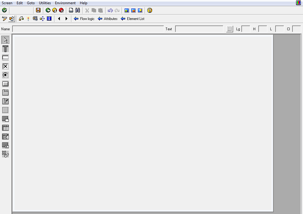Open screen Attributes
303x214 pixels.
click(108, 18)
